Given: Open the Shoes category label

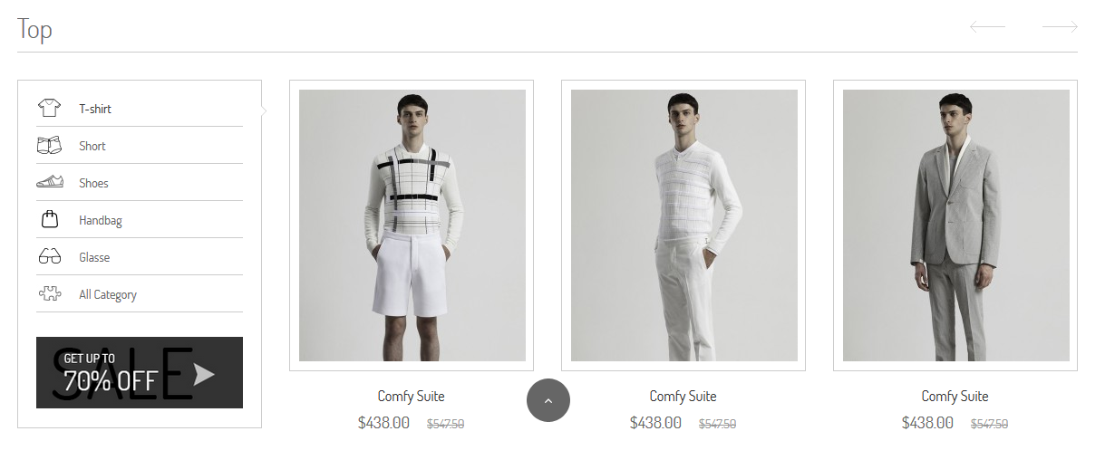Looking at the screenshot, I should tap(93, 183).
